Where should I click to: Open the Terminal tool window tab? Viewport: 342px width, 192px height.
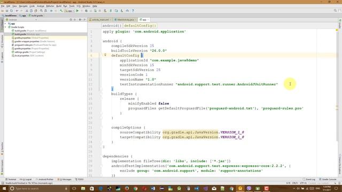pos(11,179)
